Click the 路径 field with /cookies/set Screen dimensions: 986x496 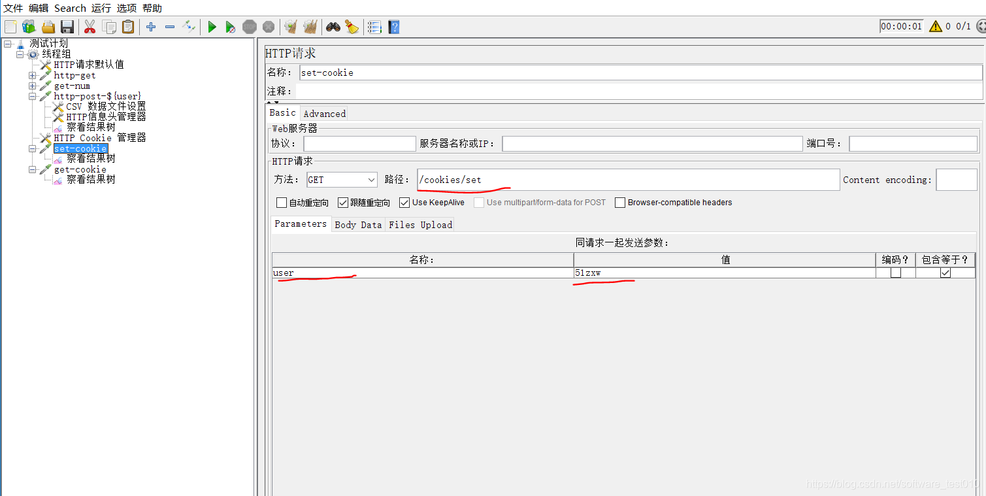[628, 180]
